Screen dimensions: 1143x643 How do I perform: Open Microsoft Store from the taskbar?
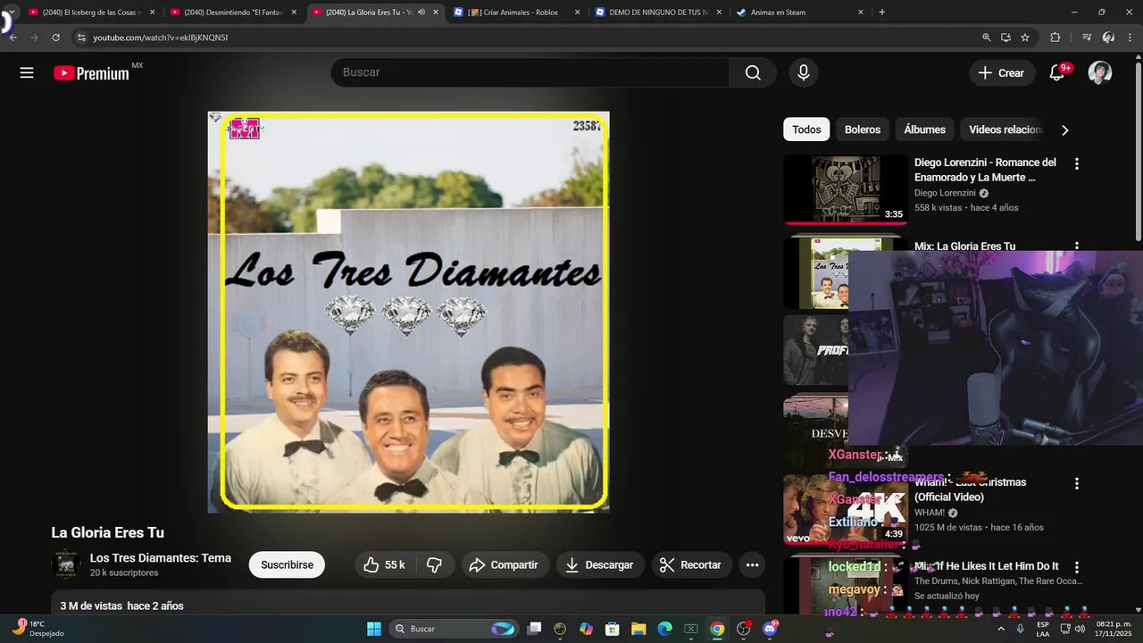(x=613, y=629)
